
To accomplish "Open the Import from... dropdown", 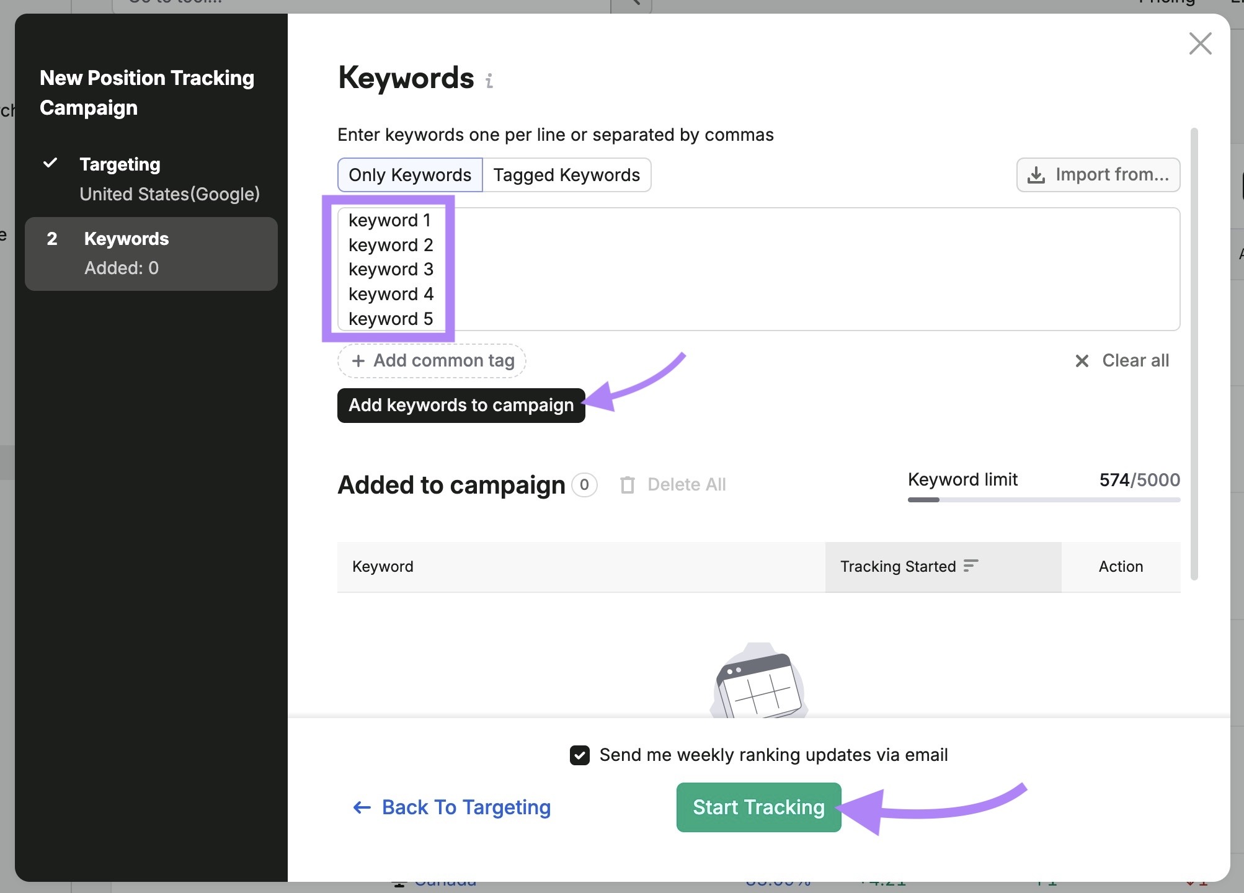I will point(1098,175).
